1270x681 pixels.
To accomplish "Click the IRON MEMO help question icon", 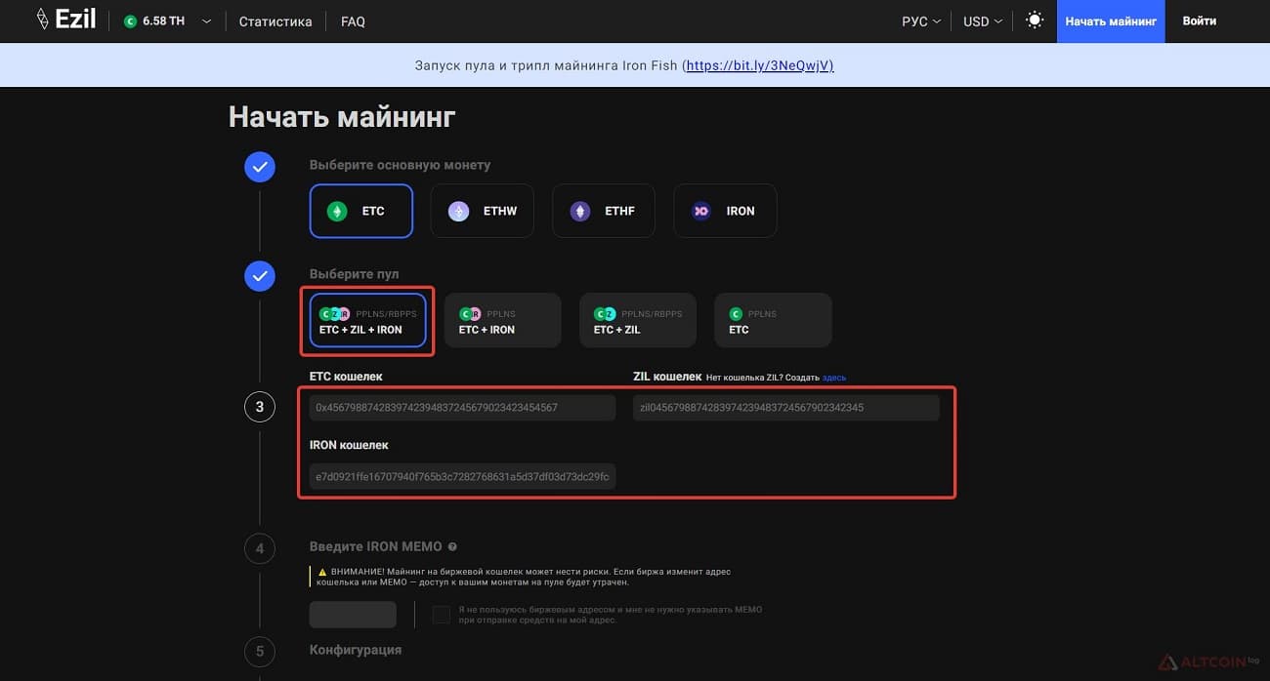I will [x=452, y=547].
